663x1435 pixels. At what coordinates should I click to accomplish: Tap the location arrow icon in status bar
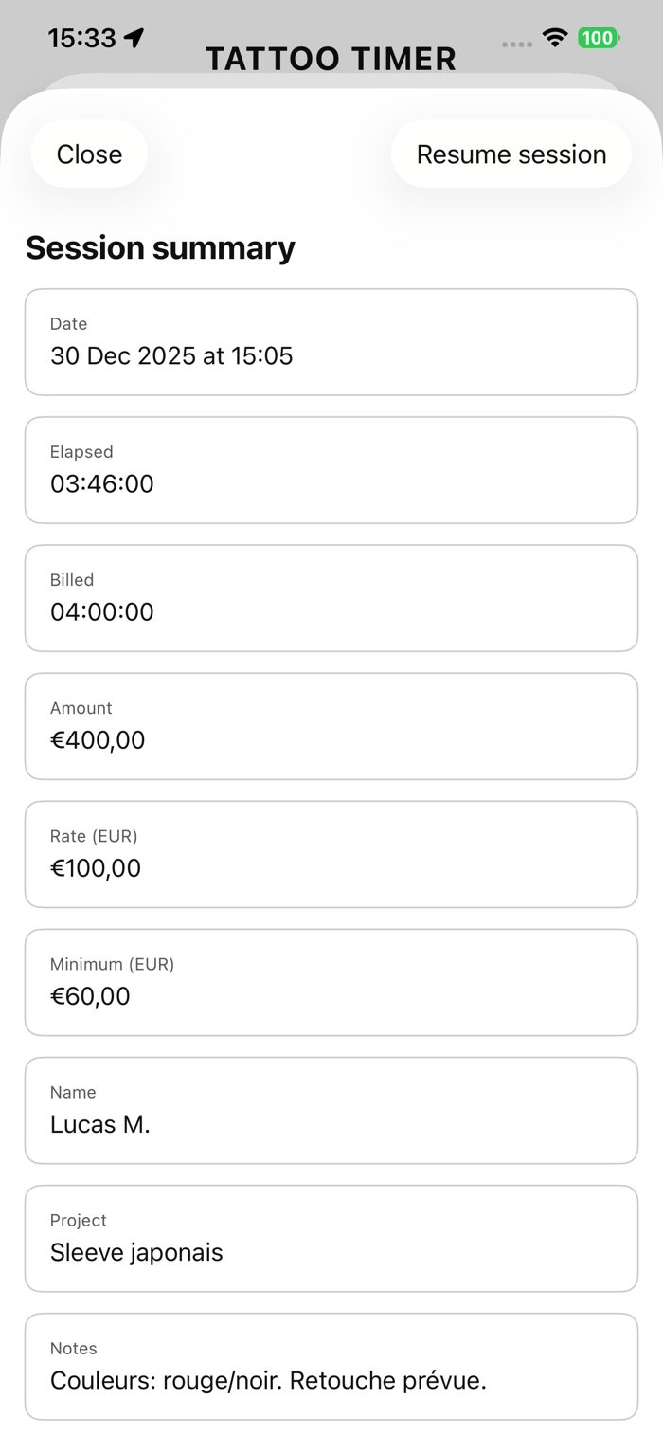coord(134,38)
